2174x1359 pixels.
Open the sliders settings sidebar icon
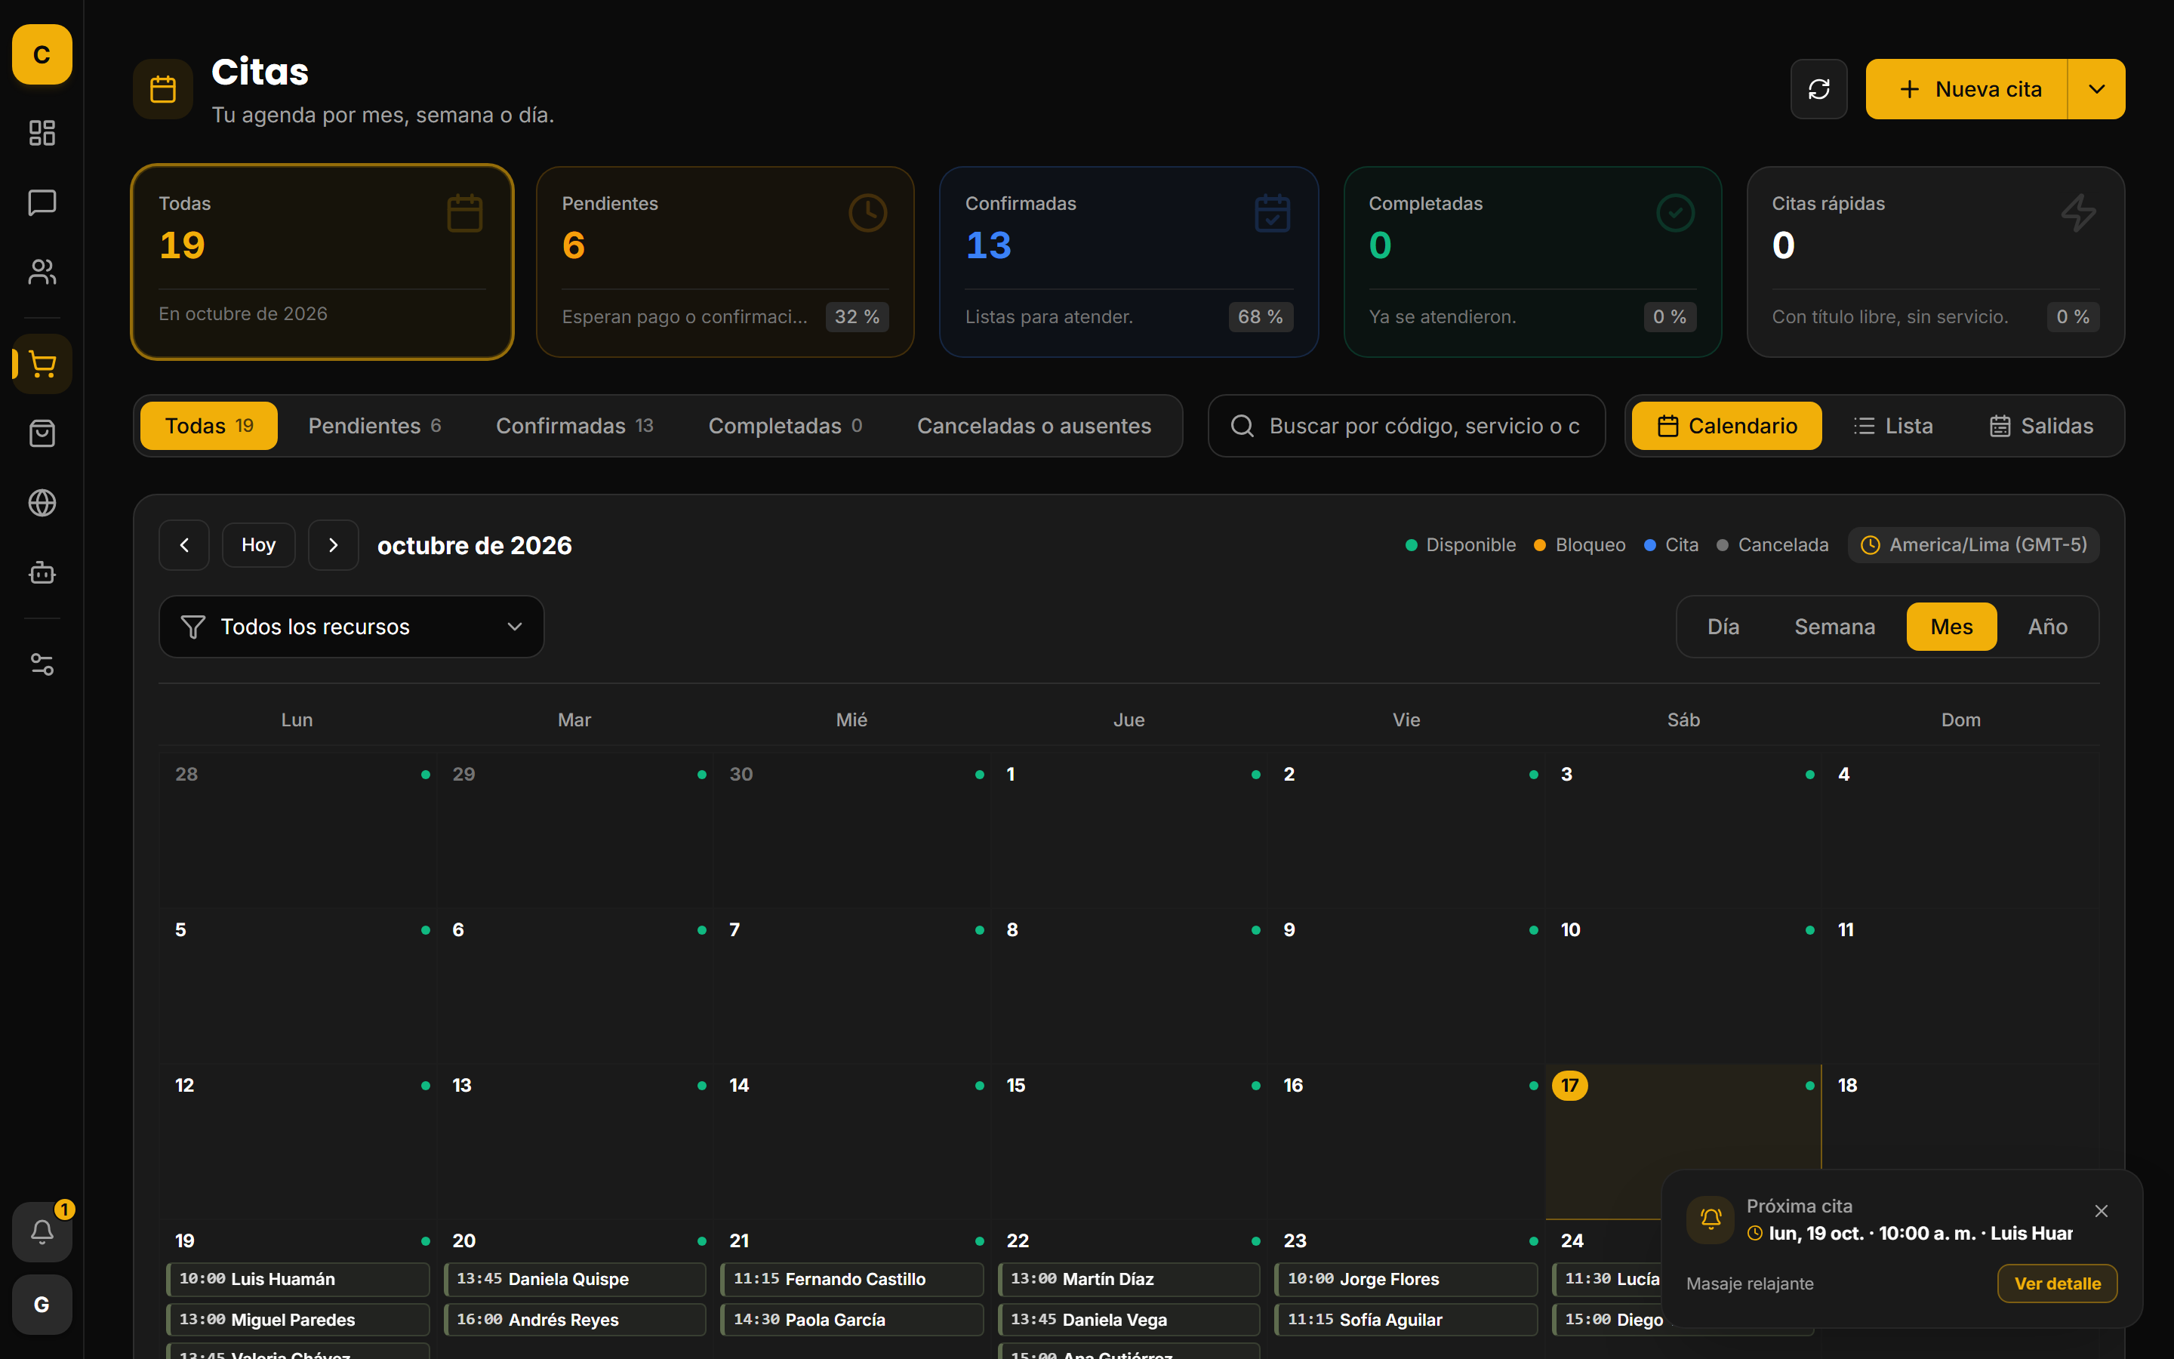[42, 664]
